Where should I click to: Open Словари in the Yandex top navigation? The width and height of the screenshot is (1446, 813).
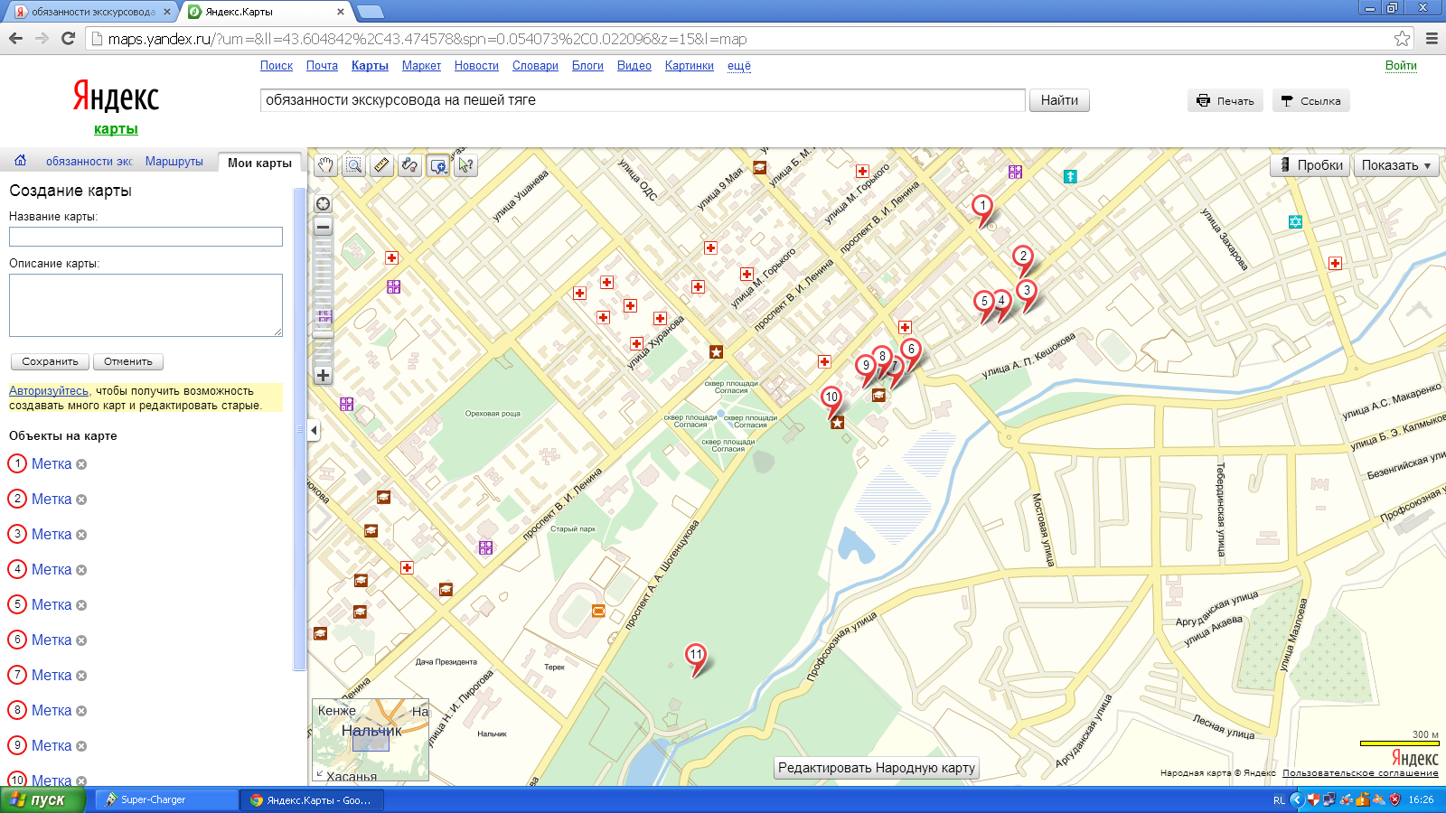(535, 66)
